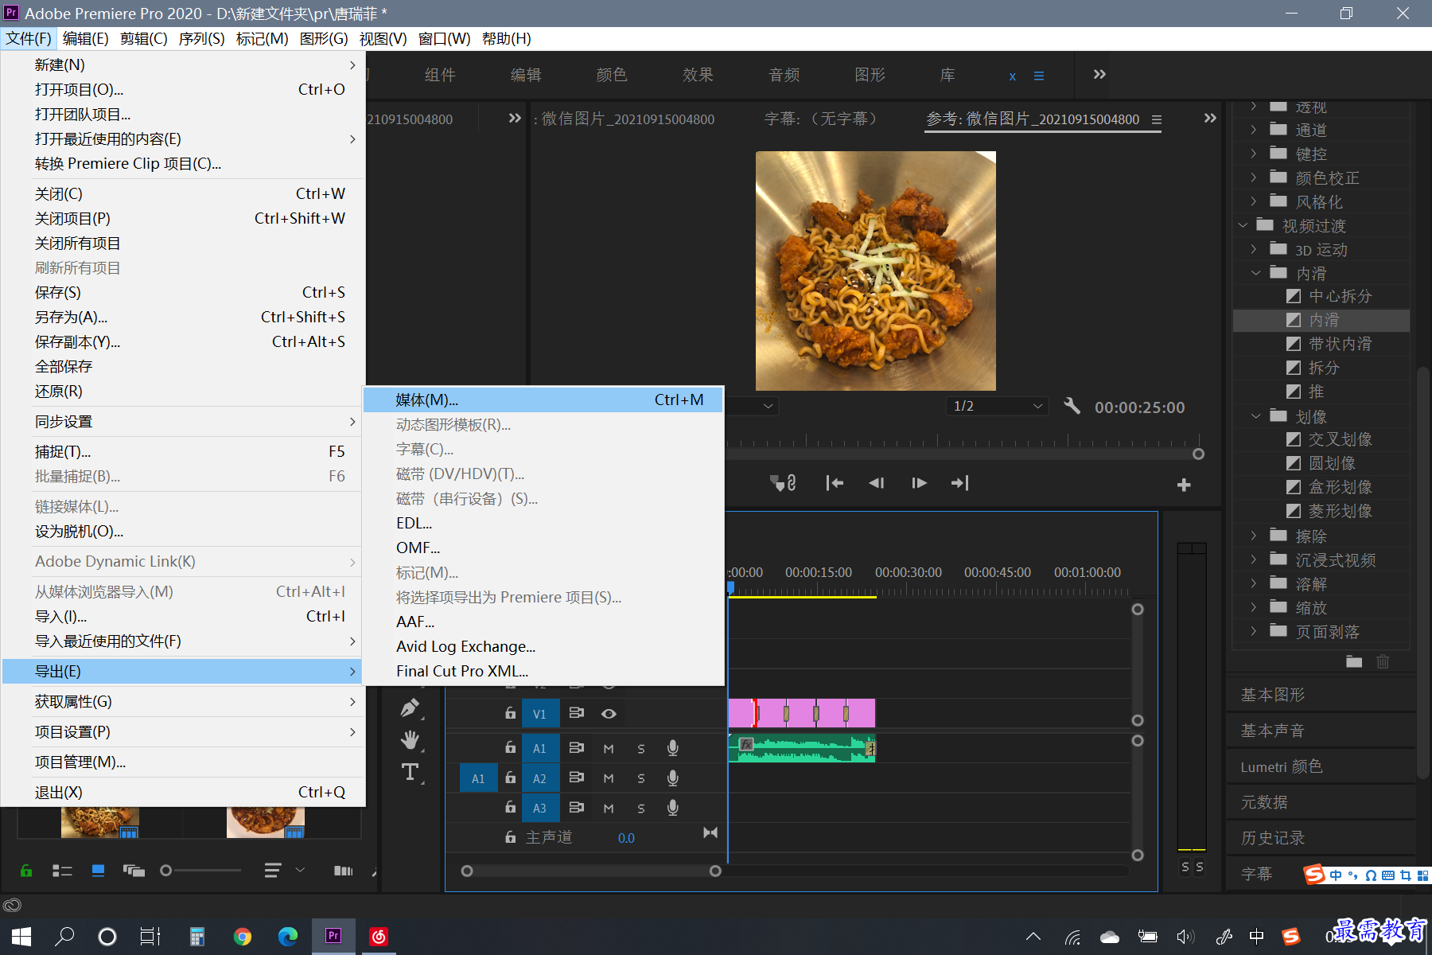The width and height of the screenshot is (1432, 955).
Task: Click Go to In point button
Action: 835,483
